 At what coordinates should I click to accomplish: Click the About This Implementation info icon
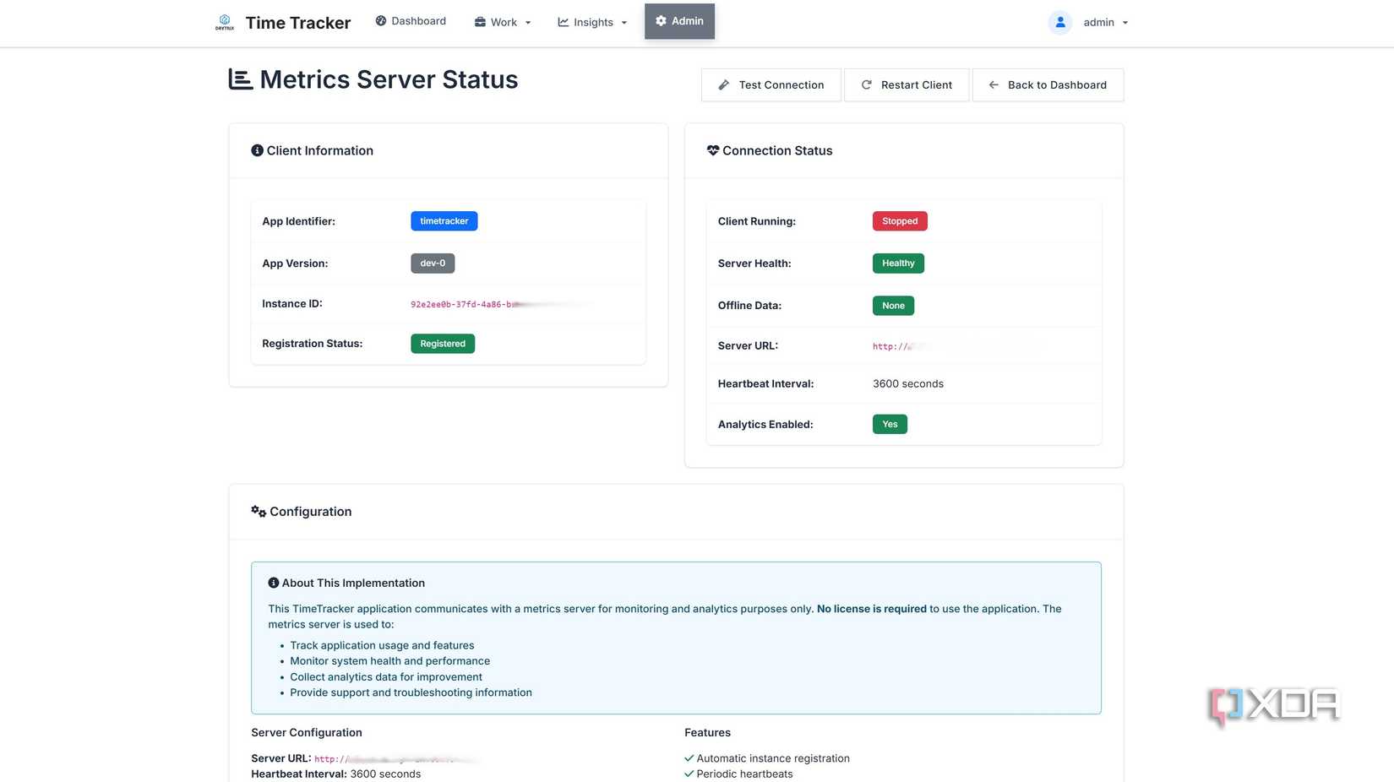274,583
